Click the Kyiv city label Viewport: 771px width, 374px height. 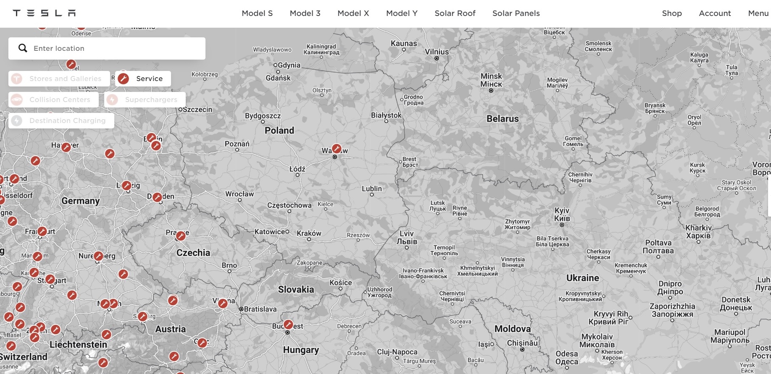pyautogui.click(x=562, y=214)
